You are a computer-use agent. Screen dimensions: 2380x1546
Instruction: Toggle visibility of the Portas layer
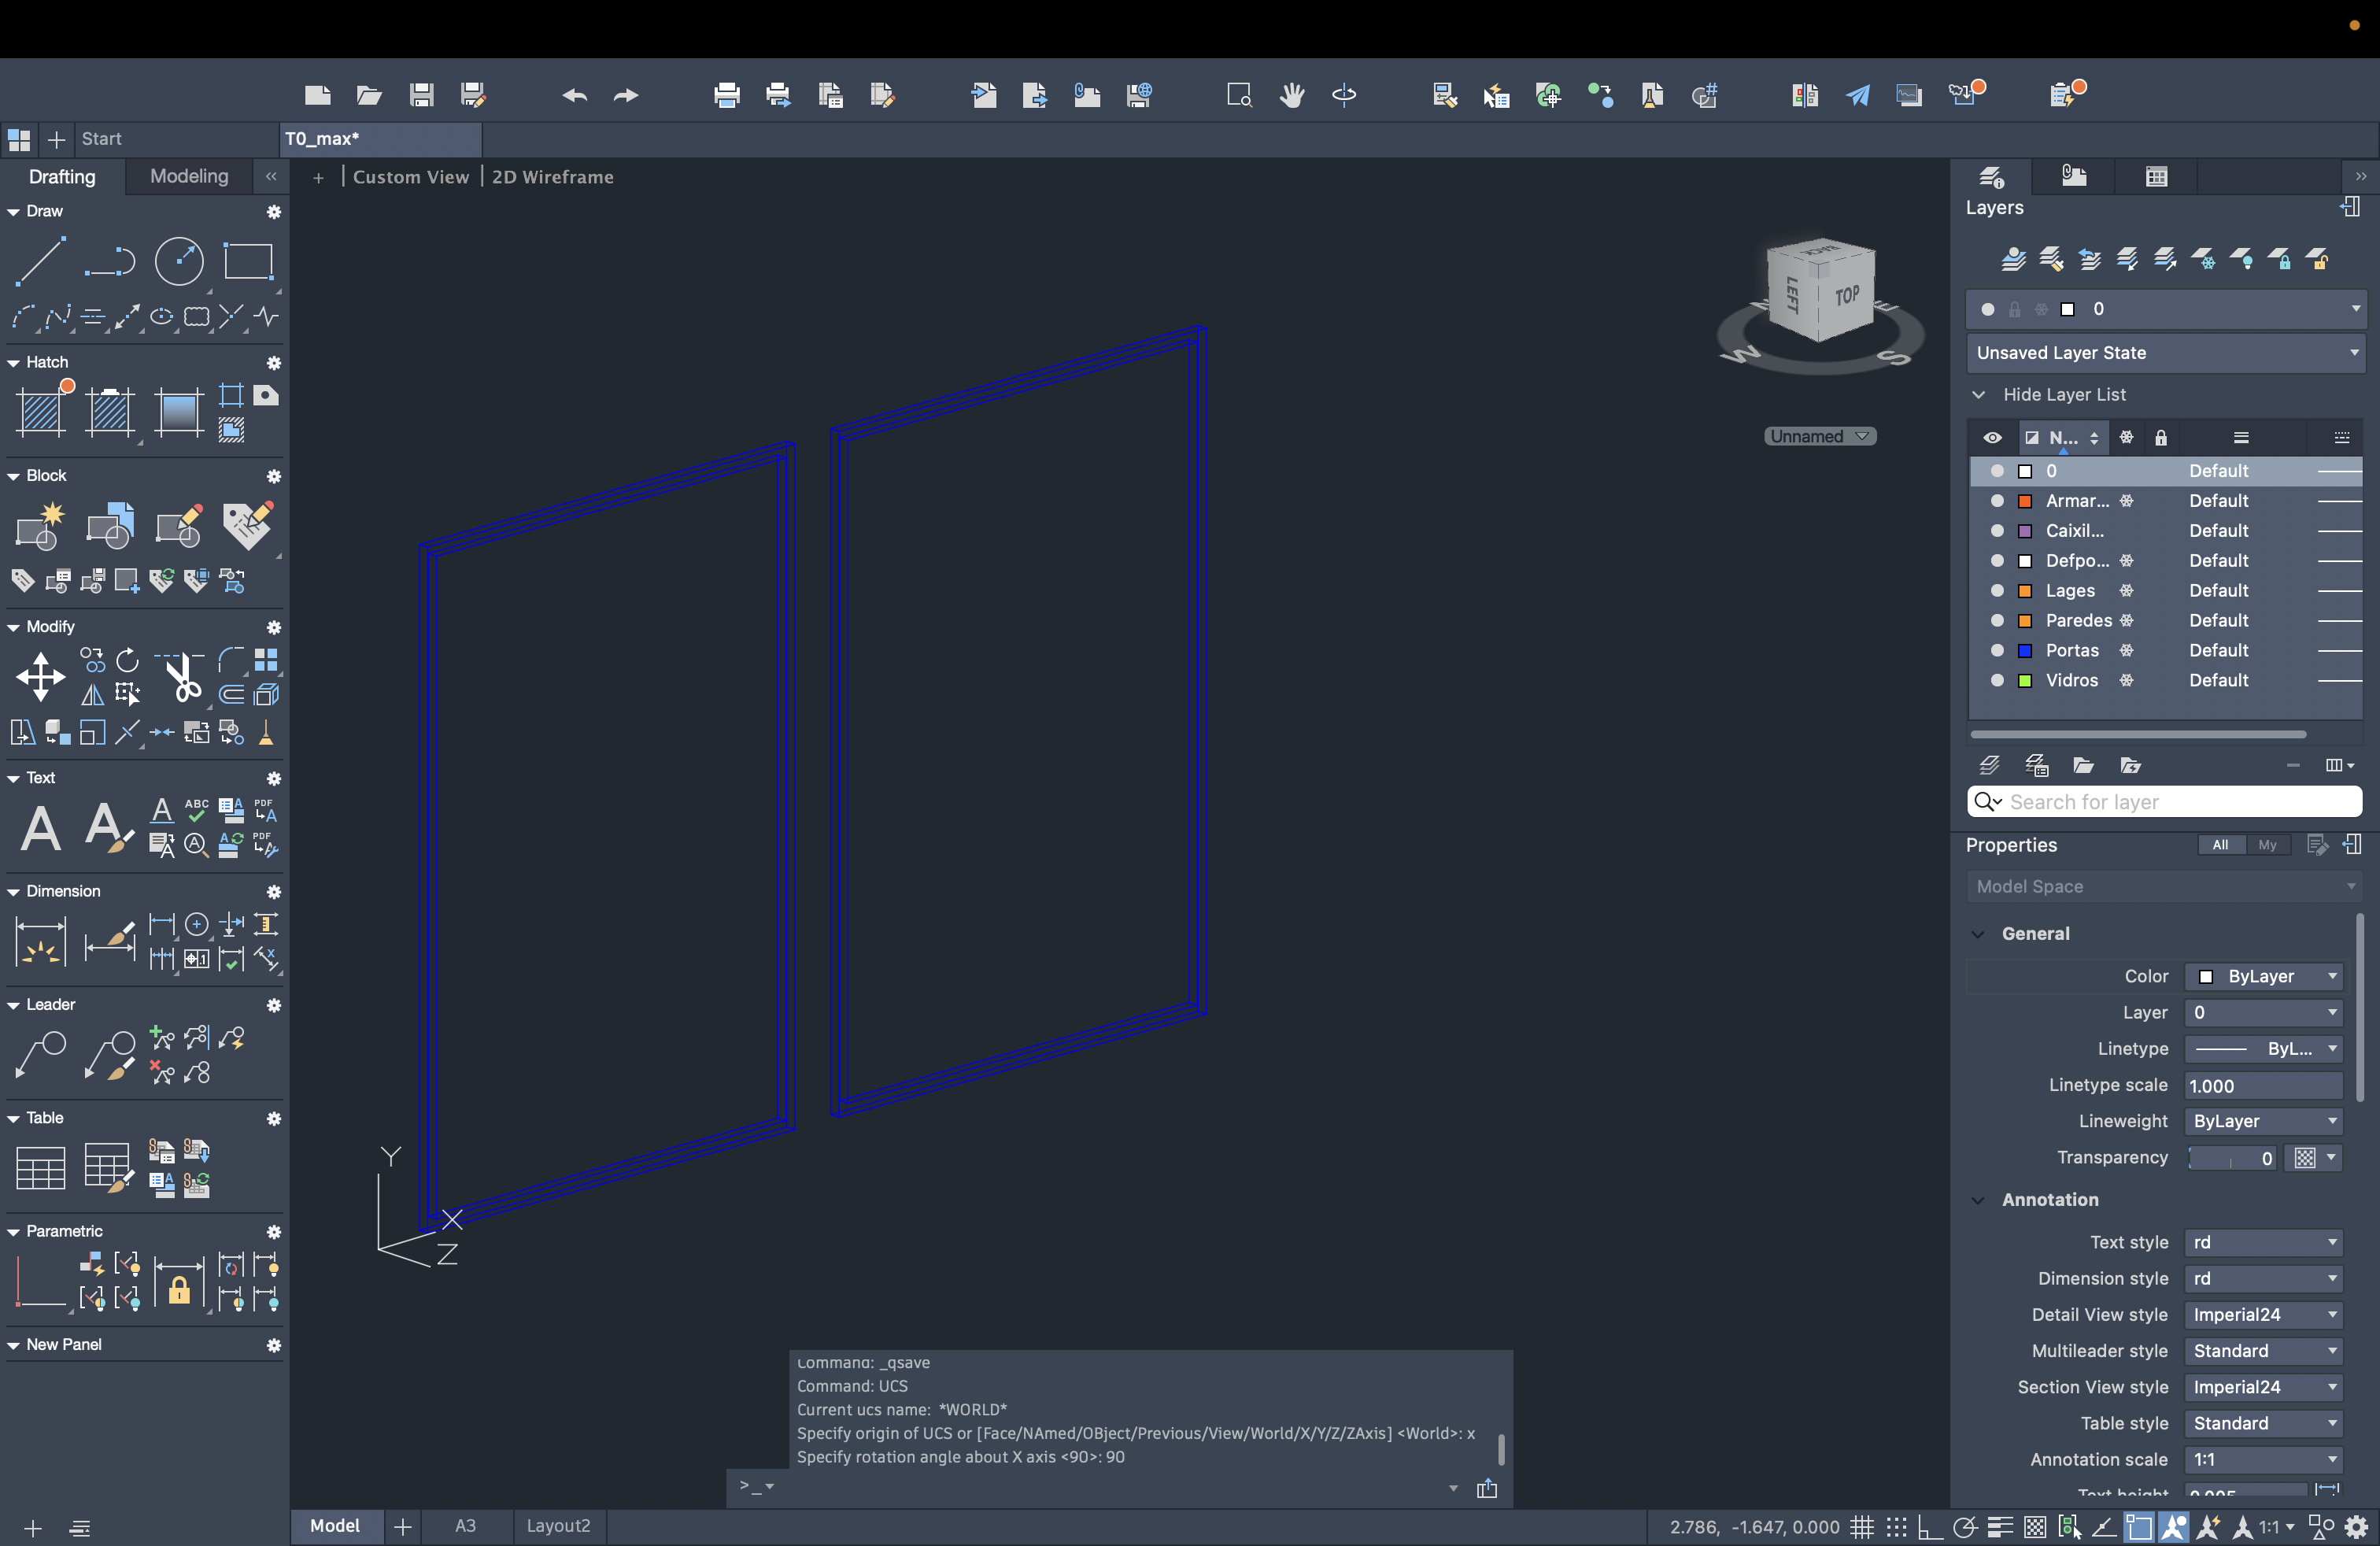pyautogui.click(x=1997, y=650)
